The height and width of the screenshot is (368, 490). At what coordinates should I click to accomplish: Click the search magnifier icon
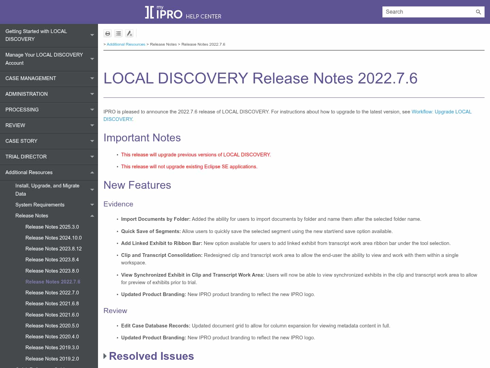[478, 12]
